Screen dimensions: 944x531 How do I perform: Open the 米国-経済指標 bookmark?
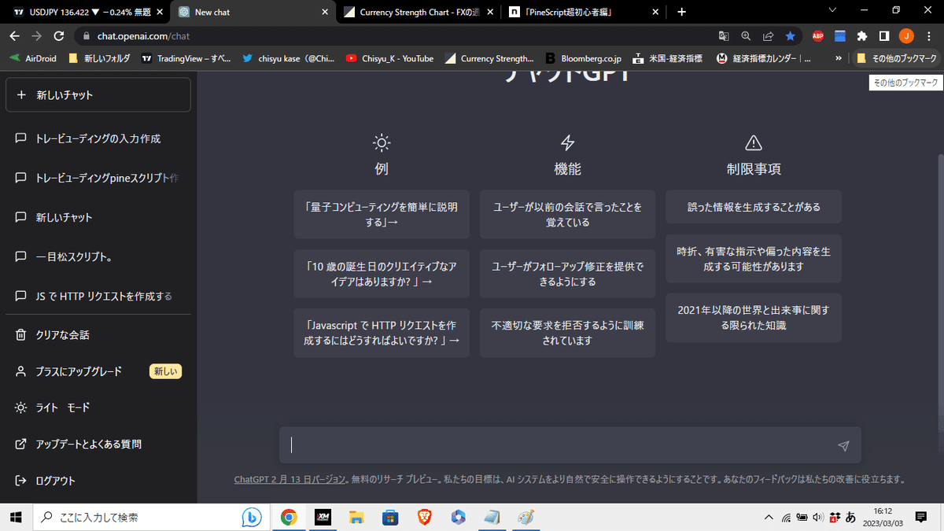668,58
